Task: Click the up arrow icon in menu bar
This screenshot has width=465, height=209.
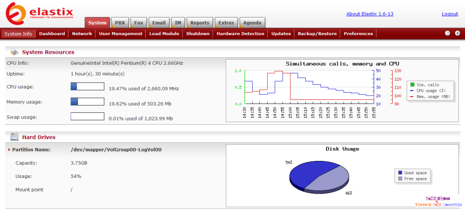Action: coord(457,34)
